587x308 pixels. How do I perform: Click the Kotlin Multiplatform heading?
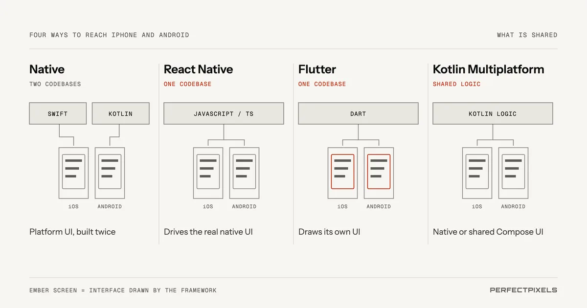click(x=488, y=69)
